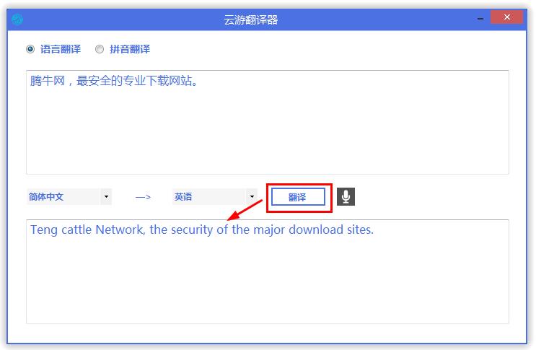Click the 拼音翻译 label text
Image resolution: width=536 pixels, height=350 pixels.
click(x=130, y=49)
